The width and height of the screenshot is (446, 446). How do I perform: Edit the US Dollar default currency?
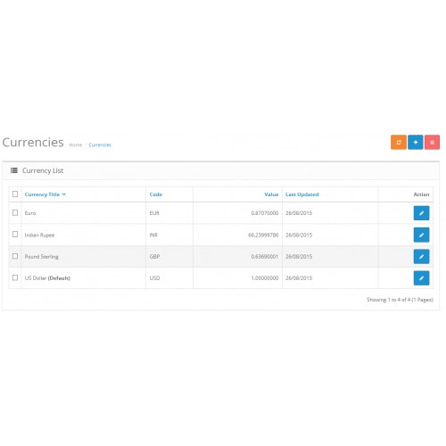(x=421, y=278)
